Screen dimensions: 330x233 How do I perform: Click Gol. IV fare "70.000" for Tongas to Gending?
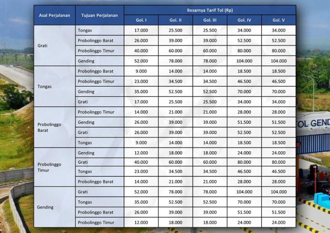pos(244,92)
